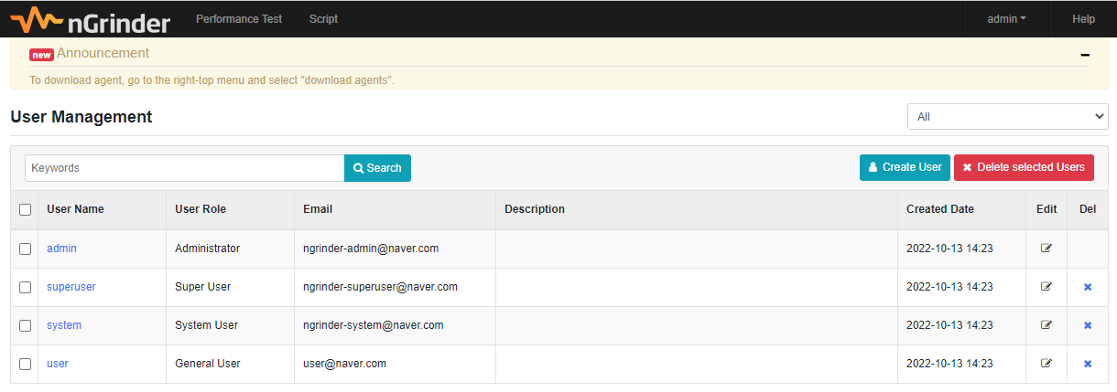The image size is (1117, 392).
Task: Focus the Keywords search field
Action: pyautogui.click(x=184, y=168)
